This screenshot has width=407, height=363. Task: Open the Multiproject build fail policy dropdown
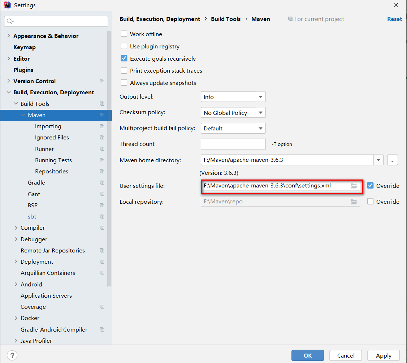tap(233, 128)
